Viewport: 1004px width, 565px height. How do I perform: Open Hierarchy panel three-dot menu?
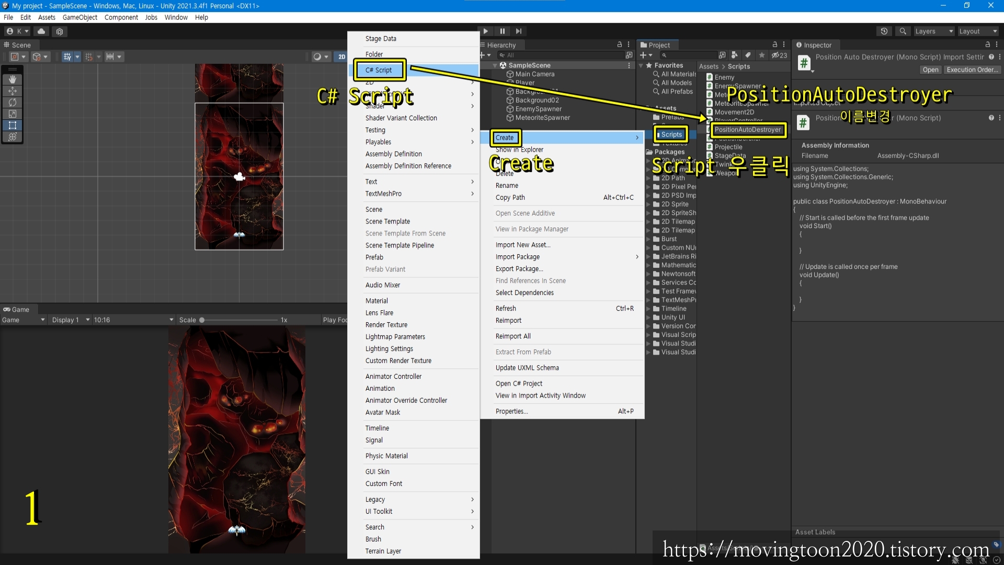click(629, 45)
